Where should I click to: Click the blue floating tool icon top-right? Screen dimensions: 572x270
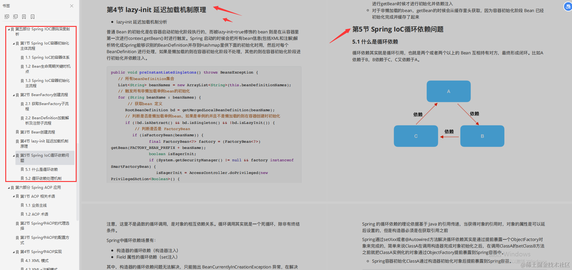point(568,6)
